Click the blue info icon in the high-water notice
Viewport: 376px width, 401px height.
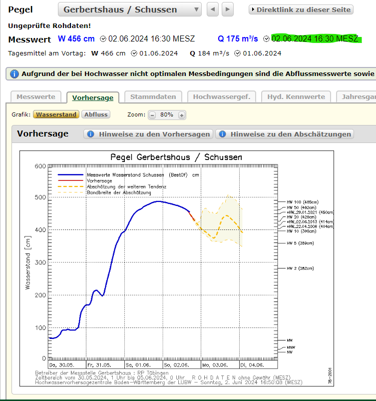tap(14, 74)
